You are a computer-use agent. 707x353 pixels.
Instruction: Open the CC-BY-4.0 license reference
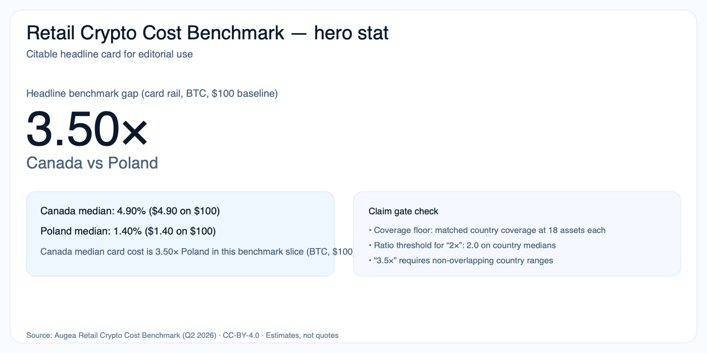tap(241, 335)
